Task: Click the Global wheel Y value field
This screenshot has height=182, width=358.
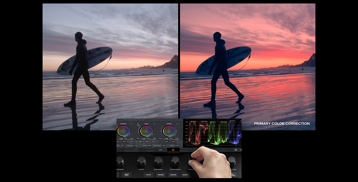Action: click(173, 142)
